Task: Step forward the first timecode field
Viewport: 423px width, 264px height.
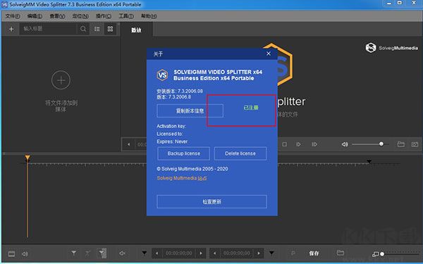Action: (x=201, y=253)
